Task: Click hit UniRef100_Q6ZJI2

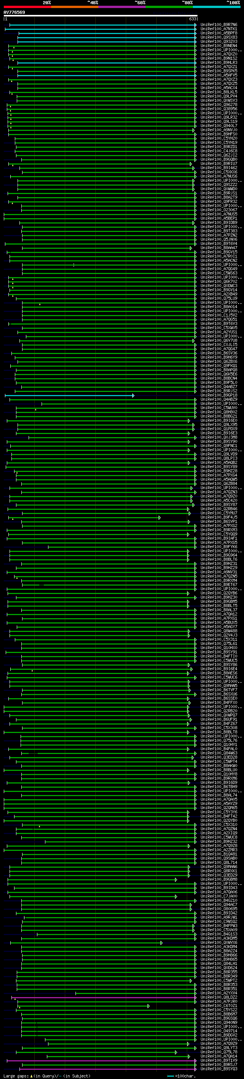Action: click(x=218, y=155)
